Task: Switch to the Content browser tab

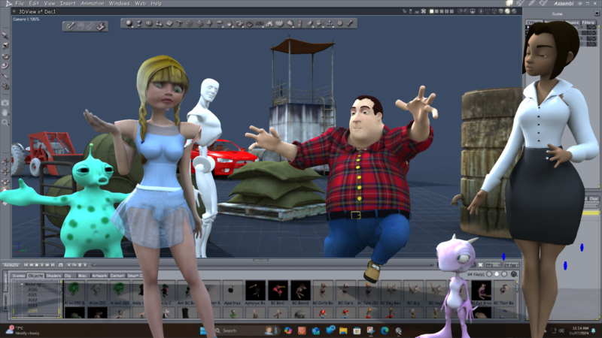Action: click(117, 276)
